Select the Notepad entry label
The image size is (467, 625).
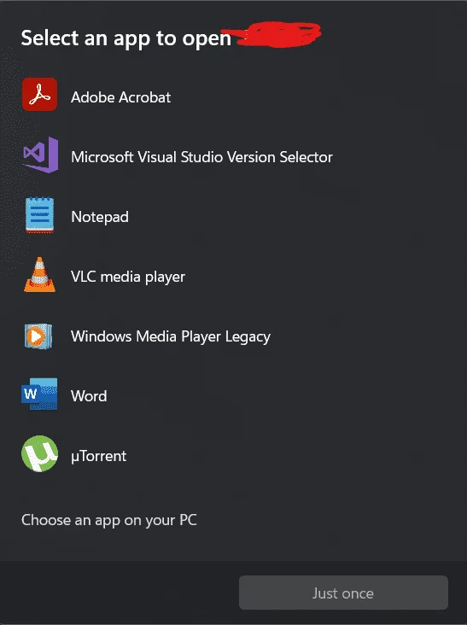tap(100, 217)
